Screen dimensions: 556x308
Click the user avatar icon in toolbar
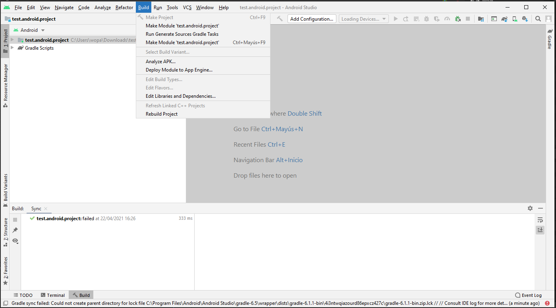[x=548, y=19]
